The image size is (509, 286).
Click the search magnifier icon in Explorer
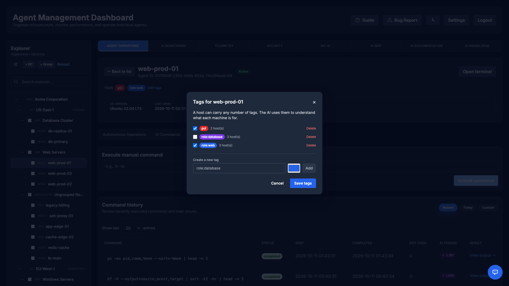[16, 82]
